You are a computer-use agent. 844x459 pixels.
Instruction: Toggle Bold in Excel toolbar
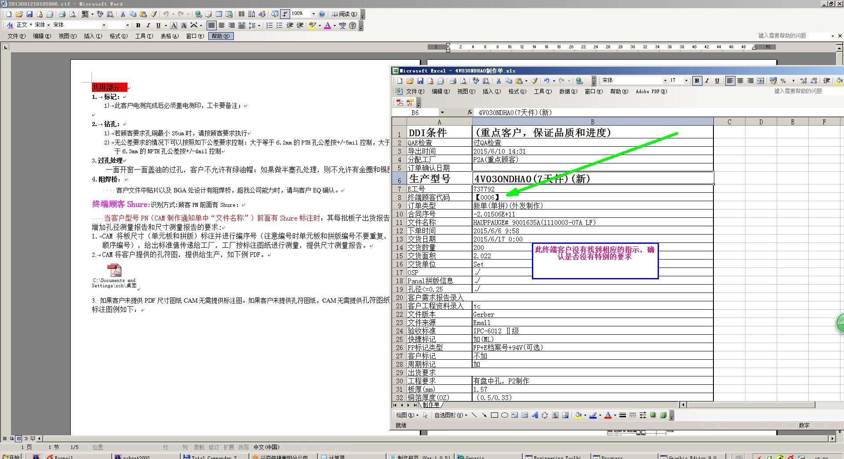tap(697, 81)
